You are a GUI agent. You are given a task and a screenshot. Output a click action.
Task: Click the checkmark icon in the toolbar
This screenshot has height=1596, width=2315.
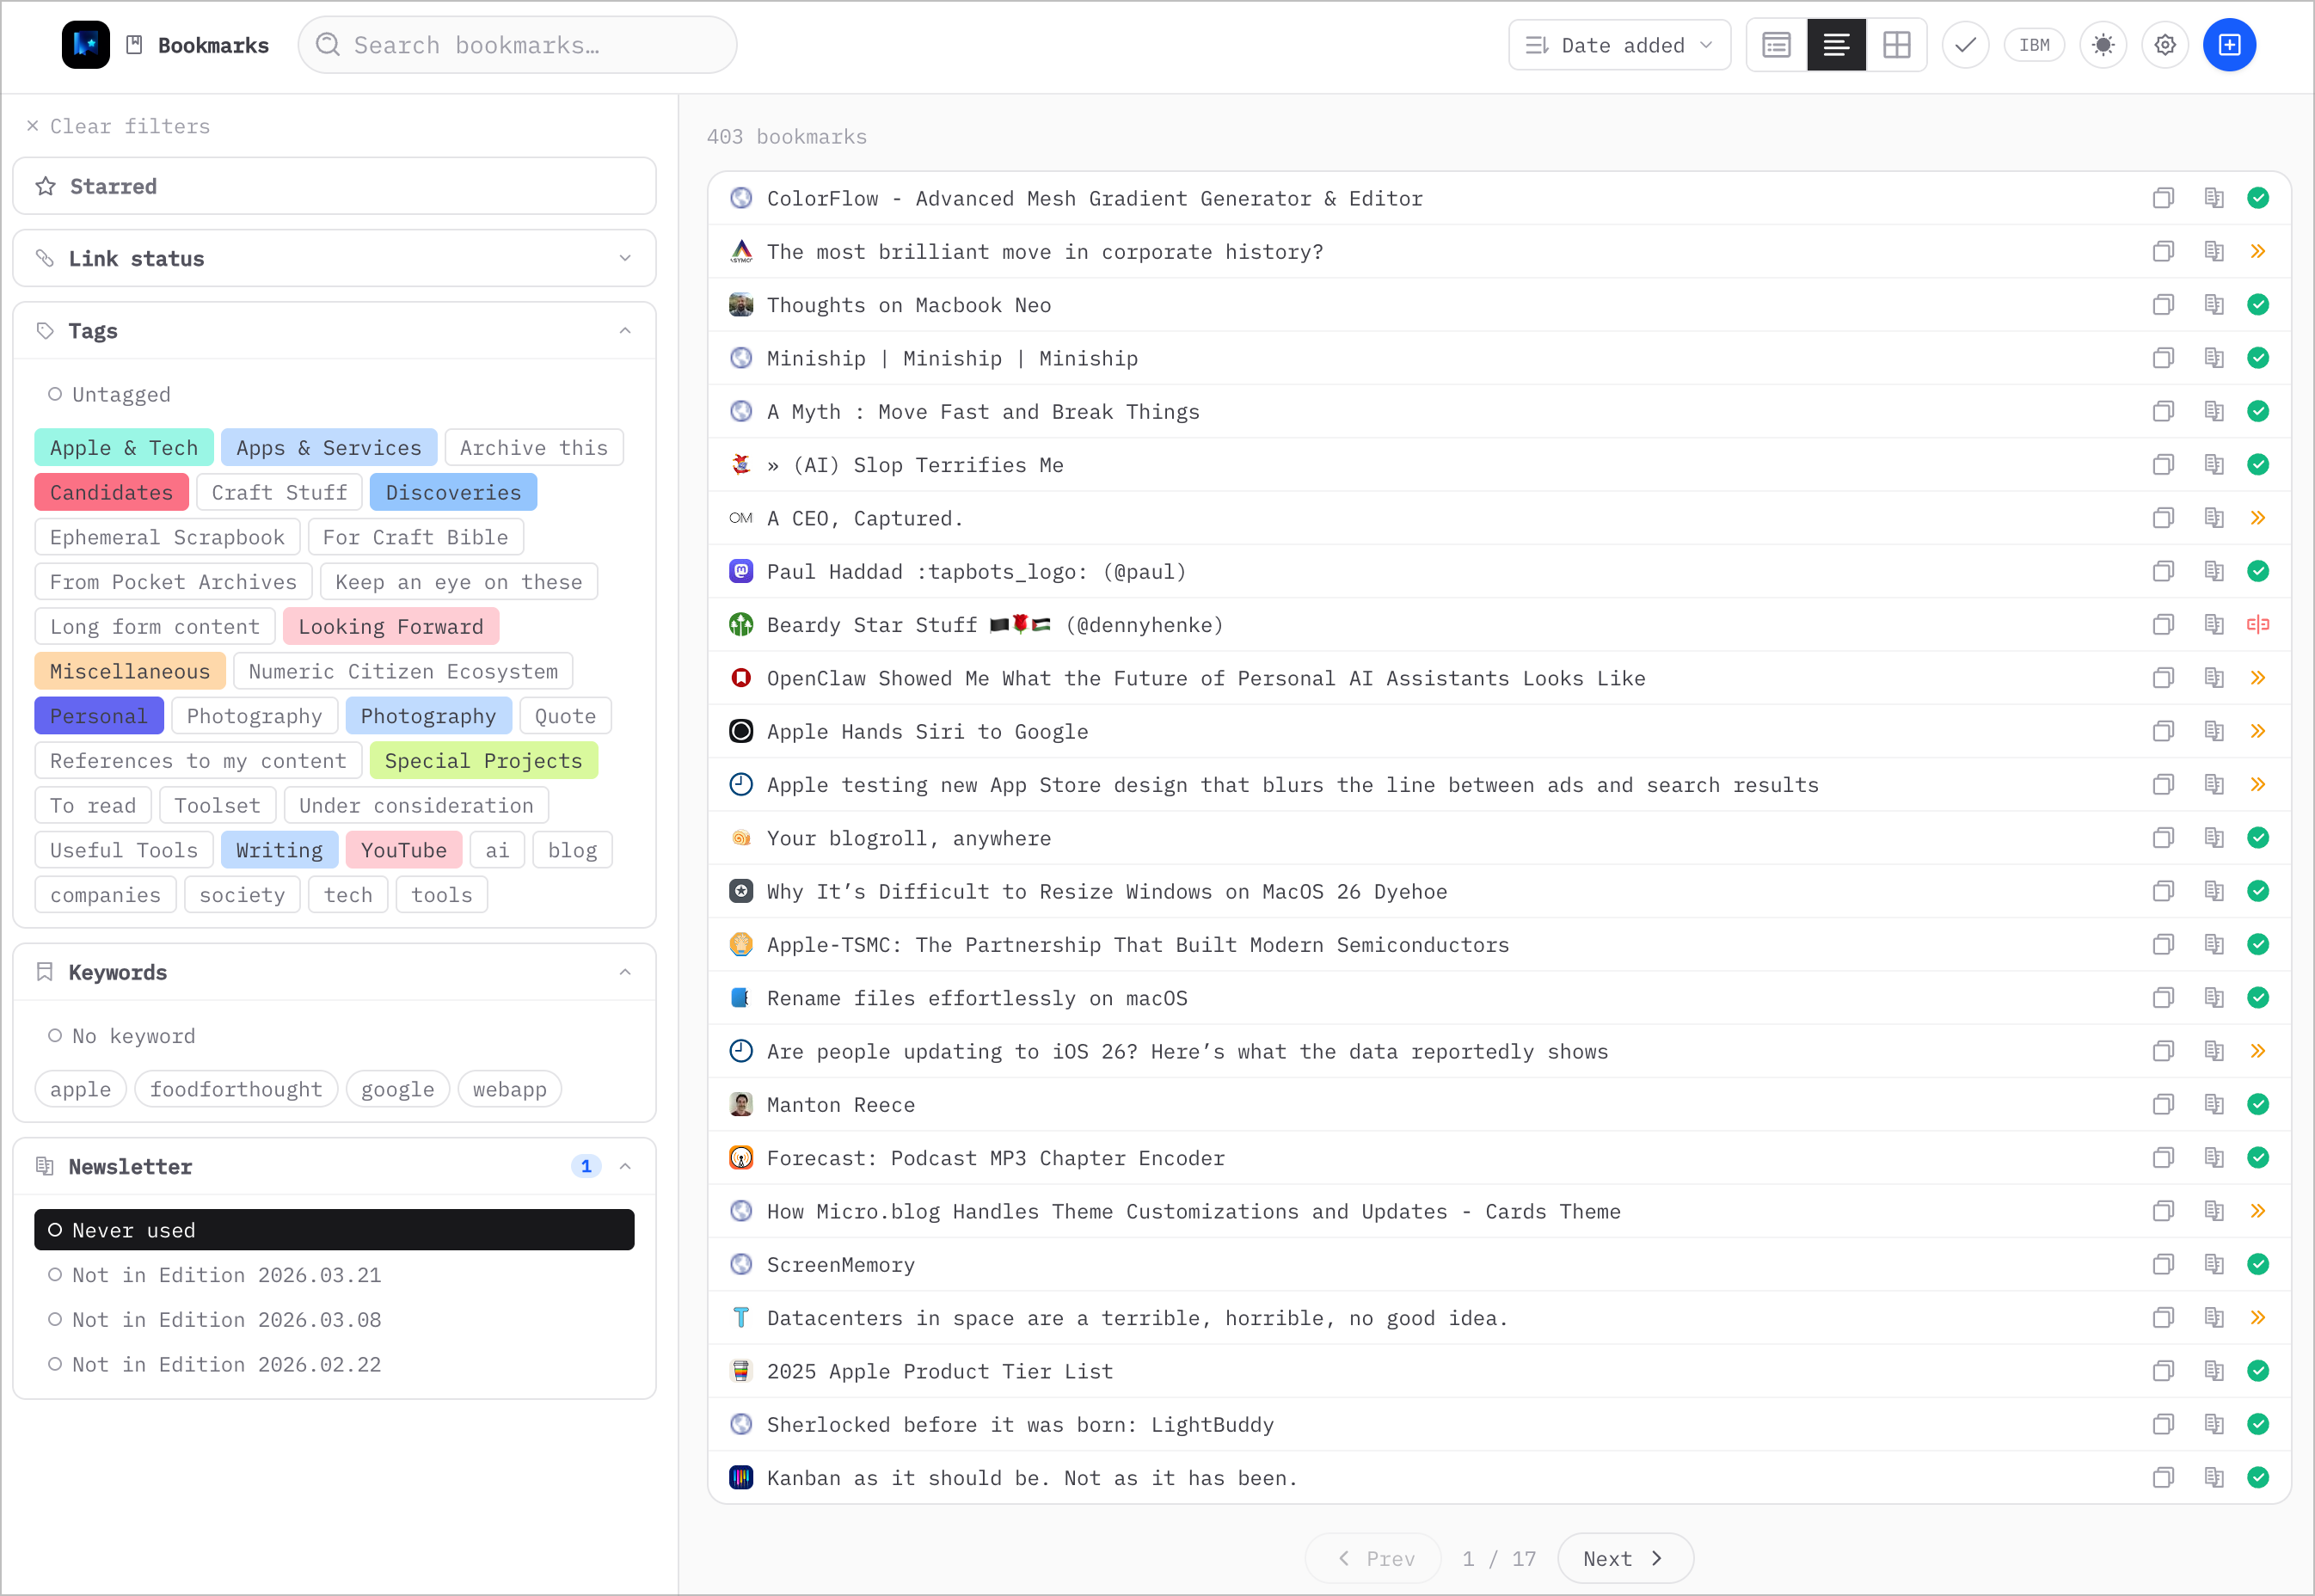(1965, 45)
